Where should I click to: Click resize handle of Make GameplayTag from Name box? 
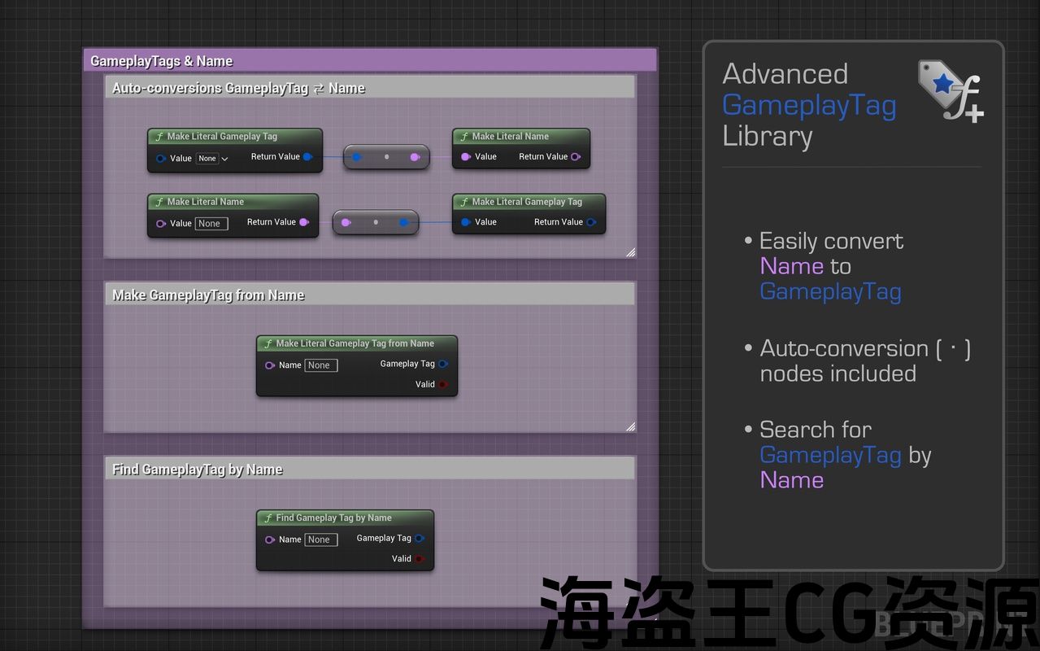[630, 426]
